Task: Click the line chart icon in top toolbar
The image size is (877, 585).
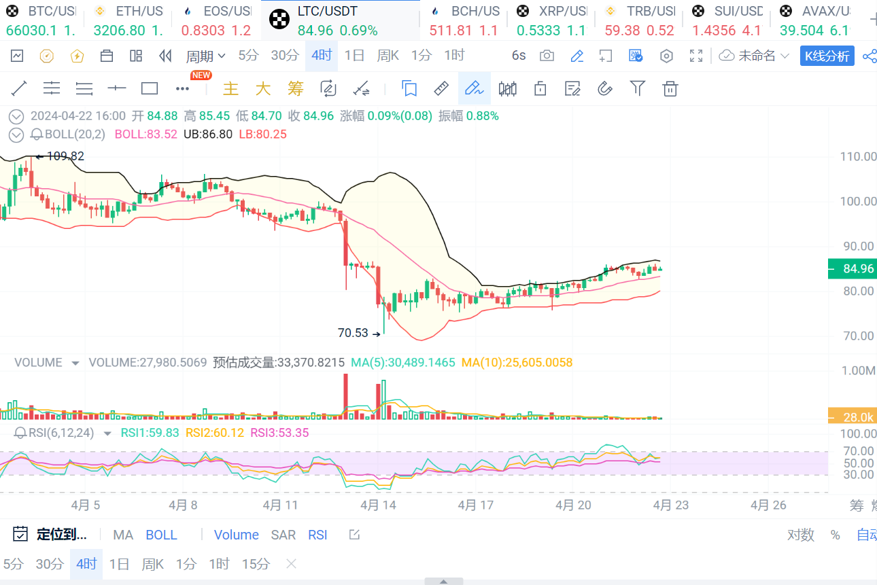Action: tap(17, 56)
